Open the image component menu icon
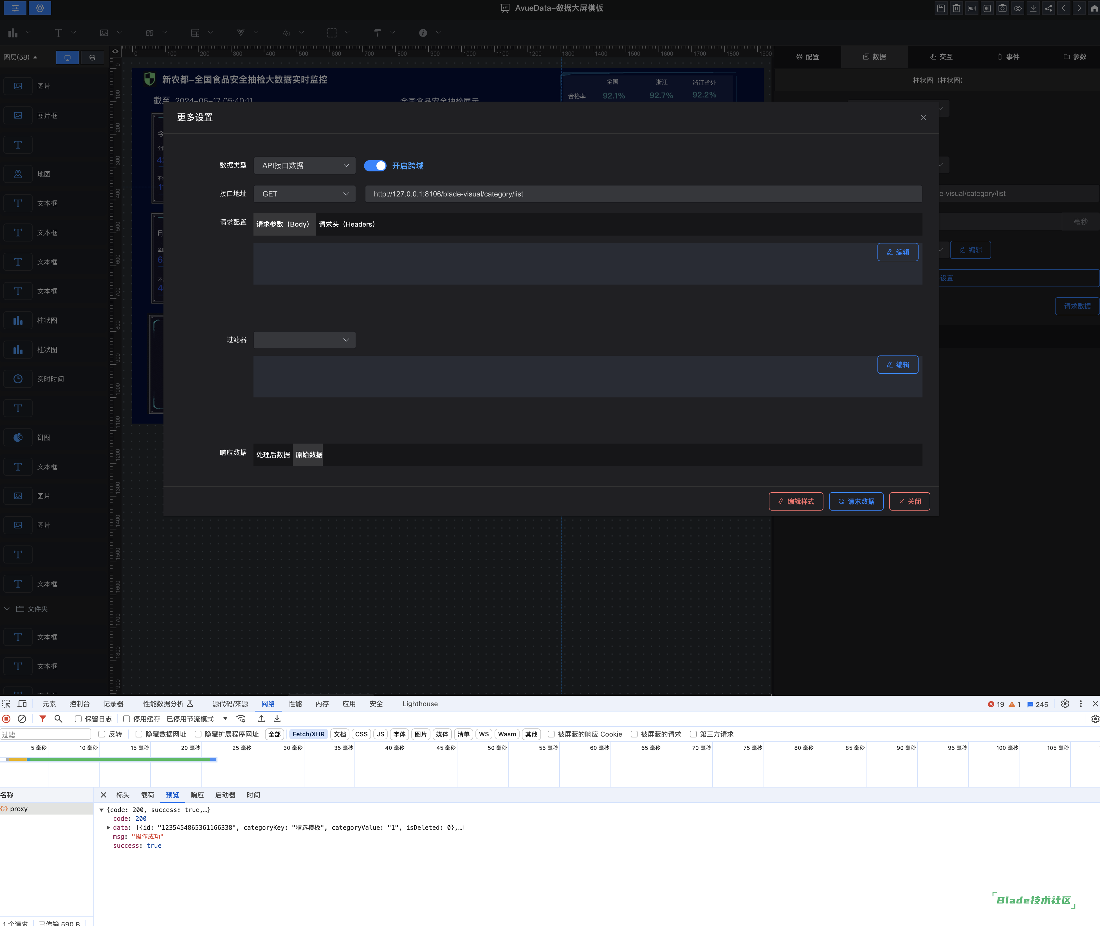1100x926 pixels. [104, 33]
